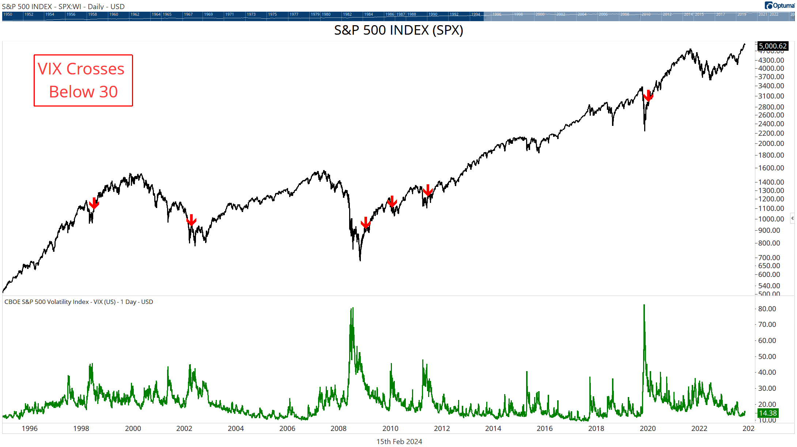Click the Optuma logo in top corner
The image size is (797, 447).
[780, 5]
